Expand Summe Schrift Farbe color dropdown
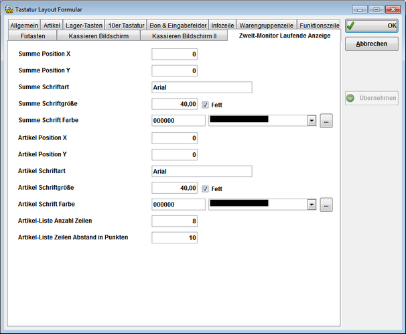Image resolution: width=406 pixels, height=334 pixels. (312, 121)
